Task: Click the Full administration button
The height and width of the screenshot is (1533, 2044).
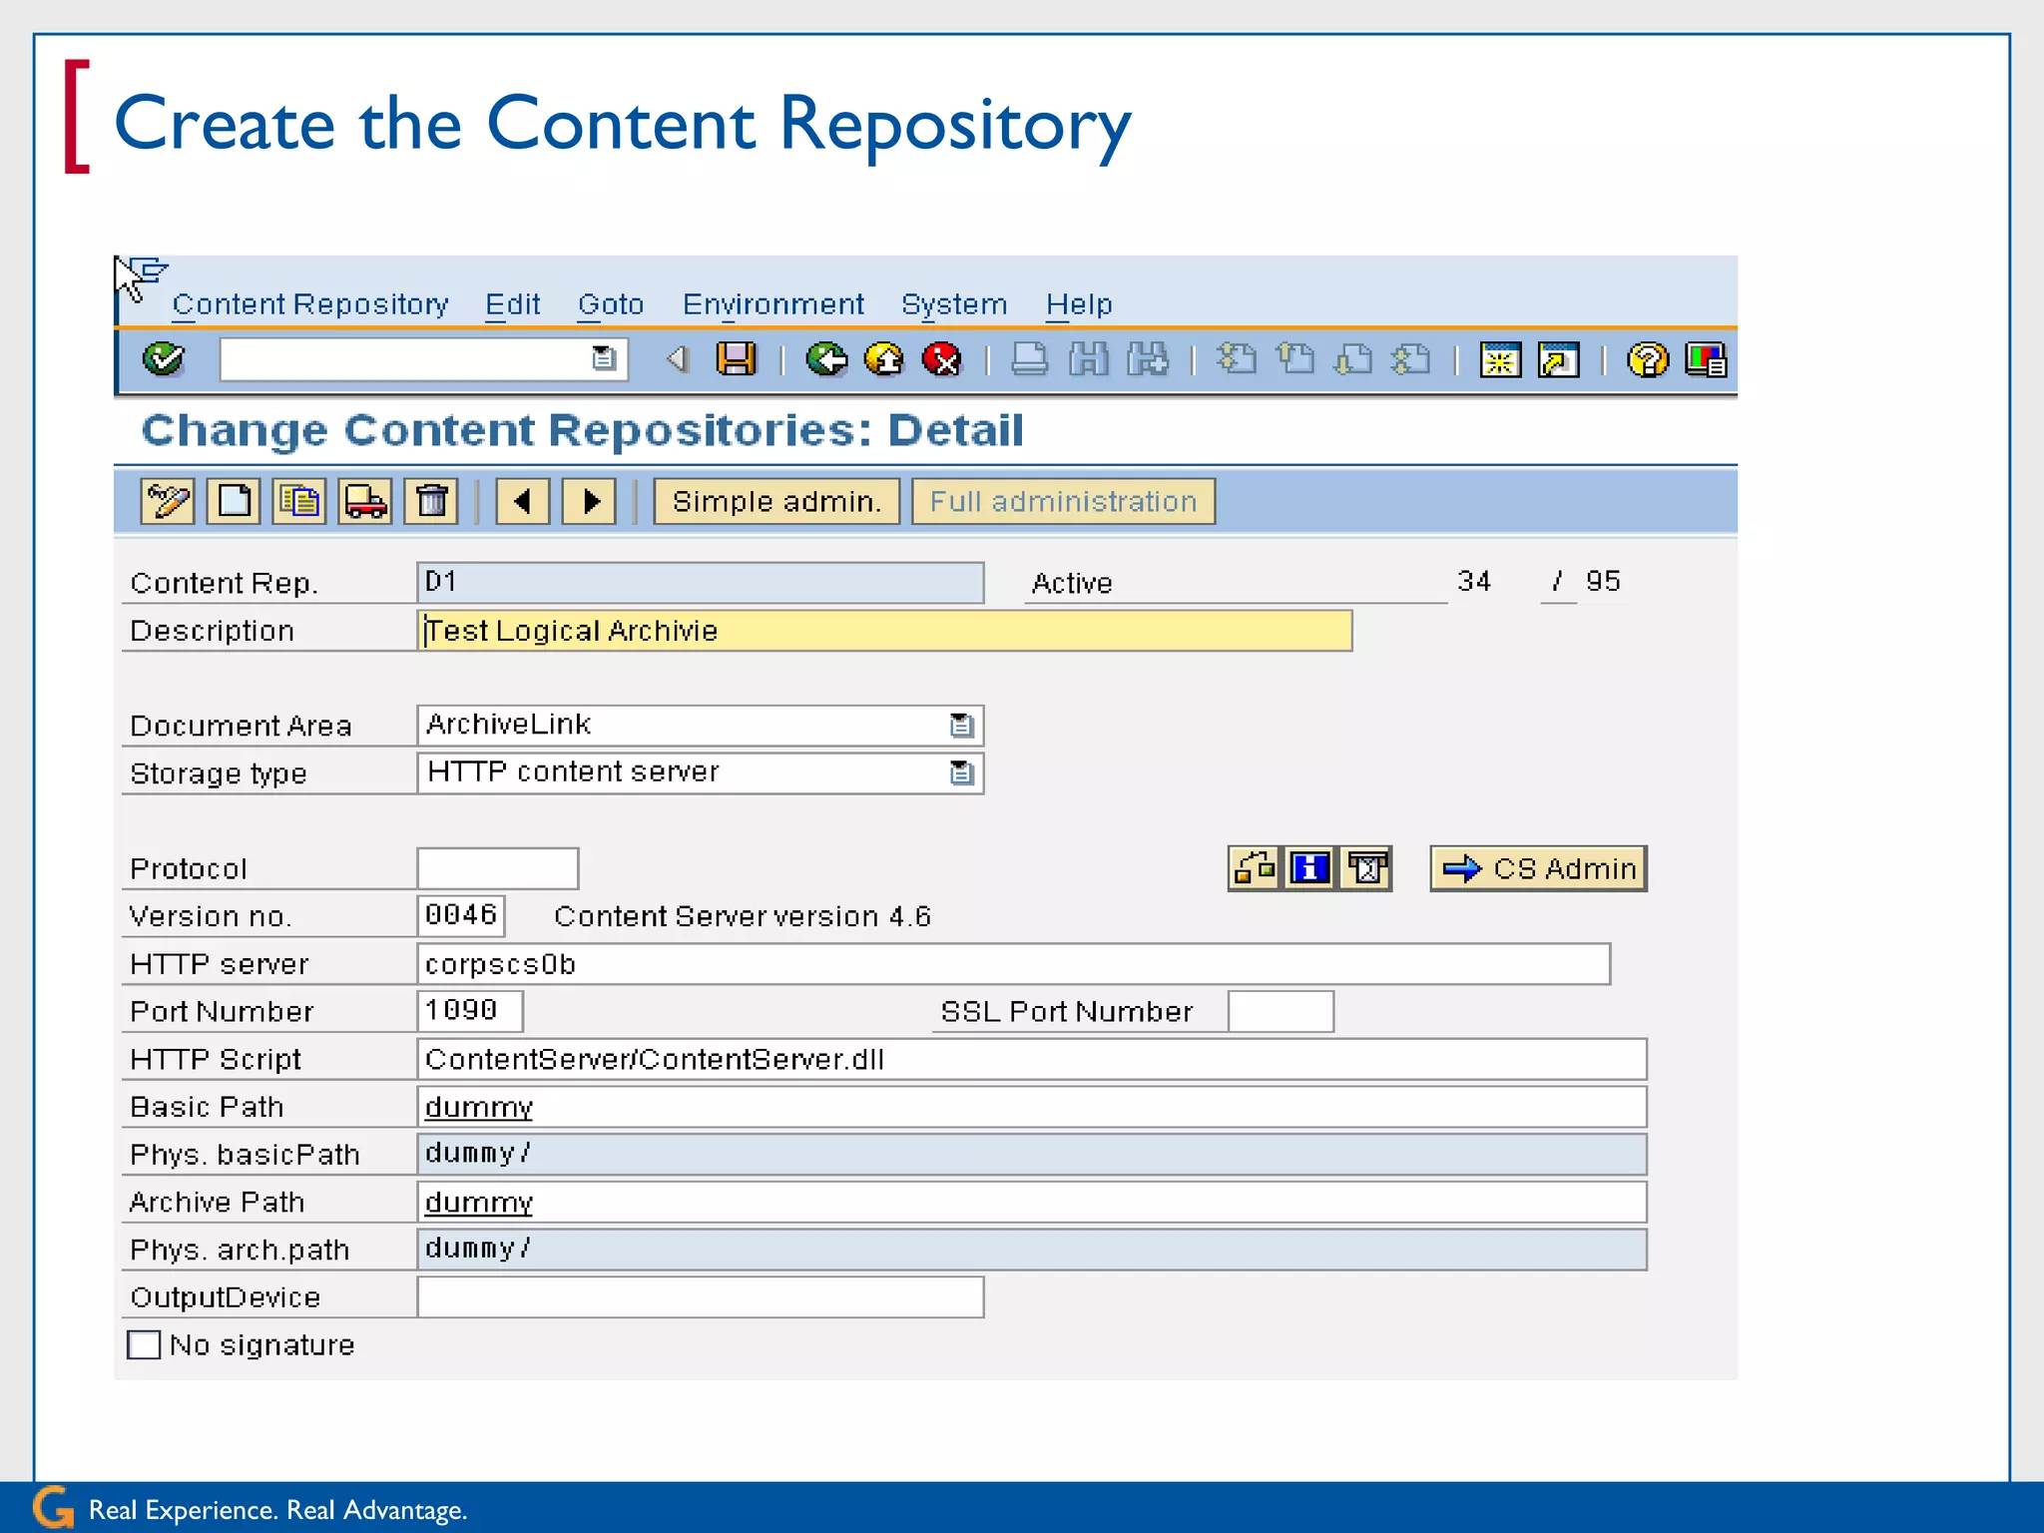Action: (1063, 501)
